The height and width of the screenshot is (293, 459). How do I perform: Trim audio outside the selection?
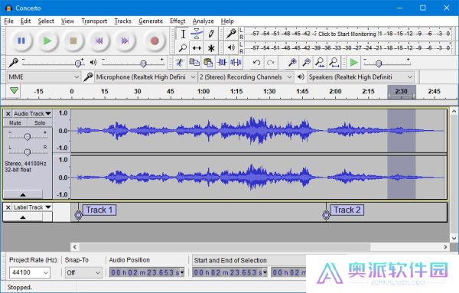click(x=222, y=62)
